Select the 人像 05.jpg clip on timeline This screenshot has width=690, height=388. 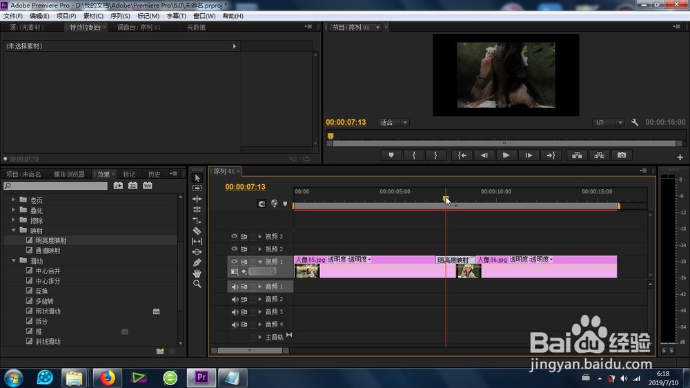(375, 266)
